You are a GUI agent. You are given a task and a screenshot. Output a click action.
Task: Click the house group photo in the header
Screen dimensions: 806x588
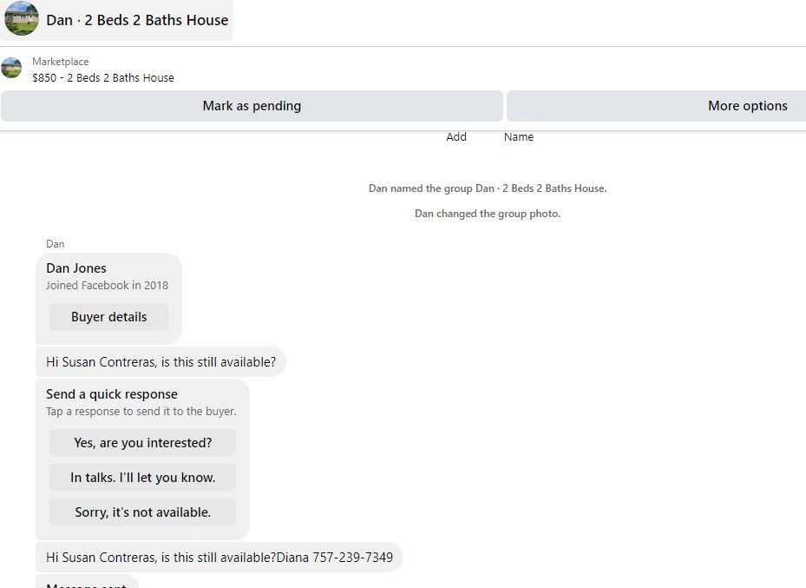tap(22, 18)
